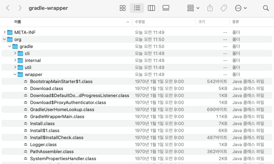Screen dimensions: 274x164
Task: Select the META-INF folder icon
Action: pos(10,32)
